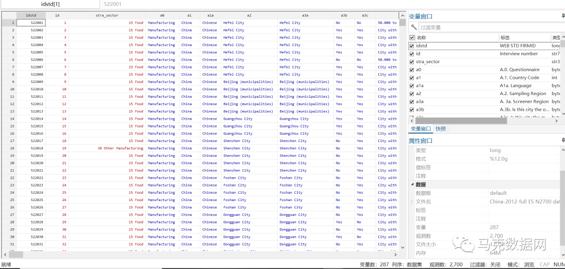Collapse the 数据 section in properties
Image resolution: width=565 pixels, height=269 pixels.
coord(412,184)
